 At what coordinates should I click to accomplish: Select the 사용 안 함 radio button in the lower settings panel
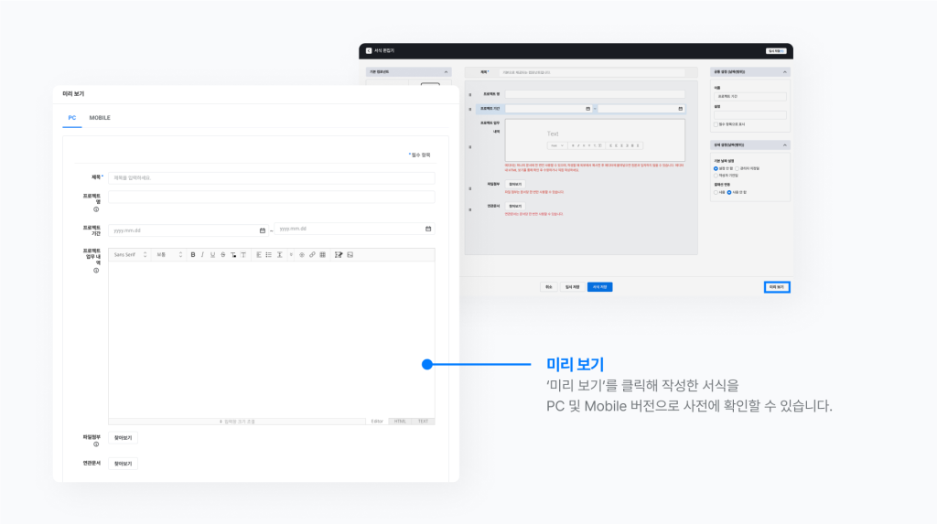[729, 192]
